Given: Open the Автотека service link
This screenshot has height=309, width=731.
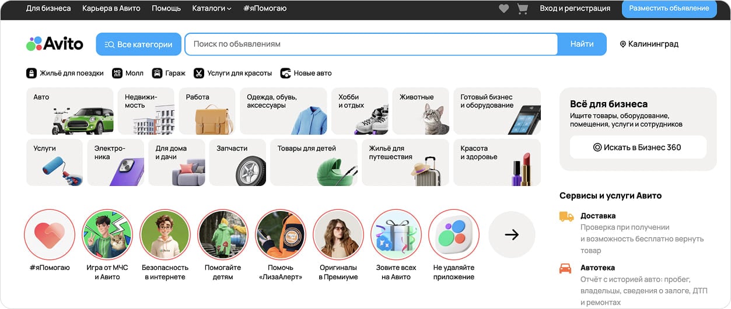Looking at the screenshot, I should pyautogui.click(x=597, y=268).
